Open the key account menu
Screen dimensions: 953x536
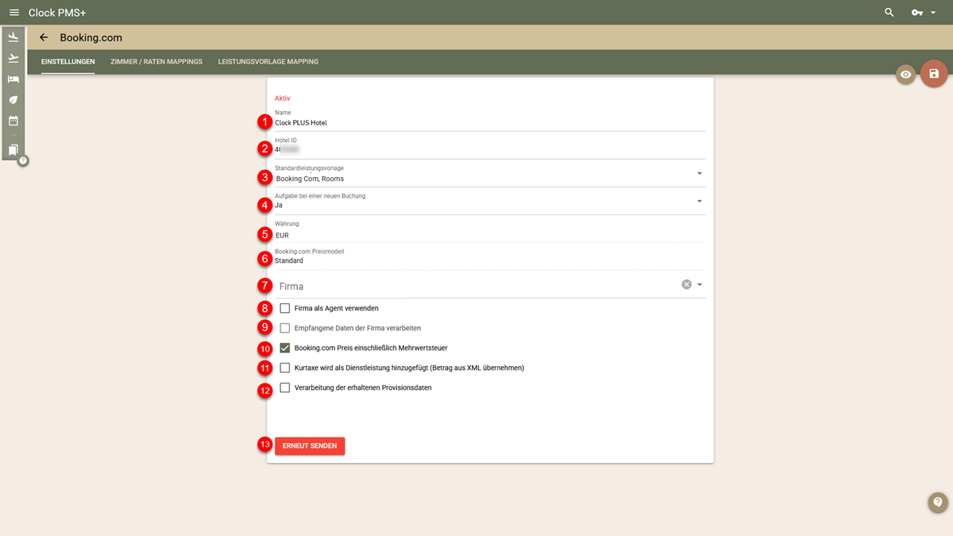coord(918,13)
